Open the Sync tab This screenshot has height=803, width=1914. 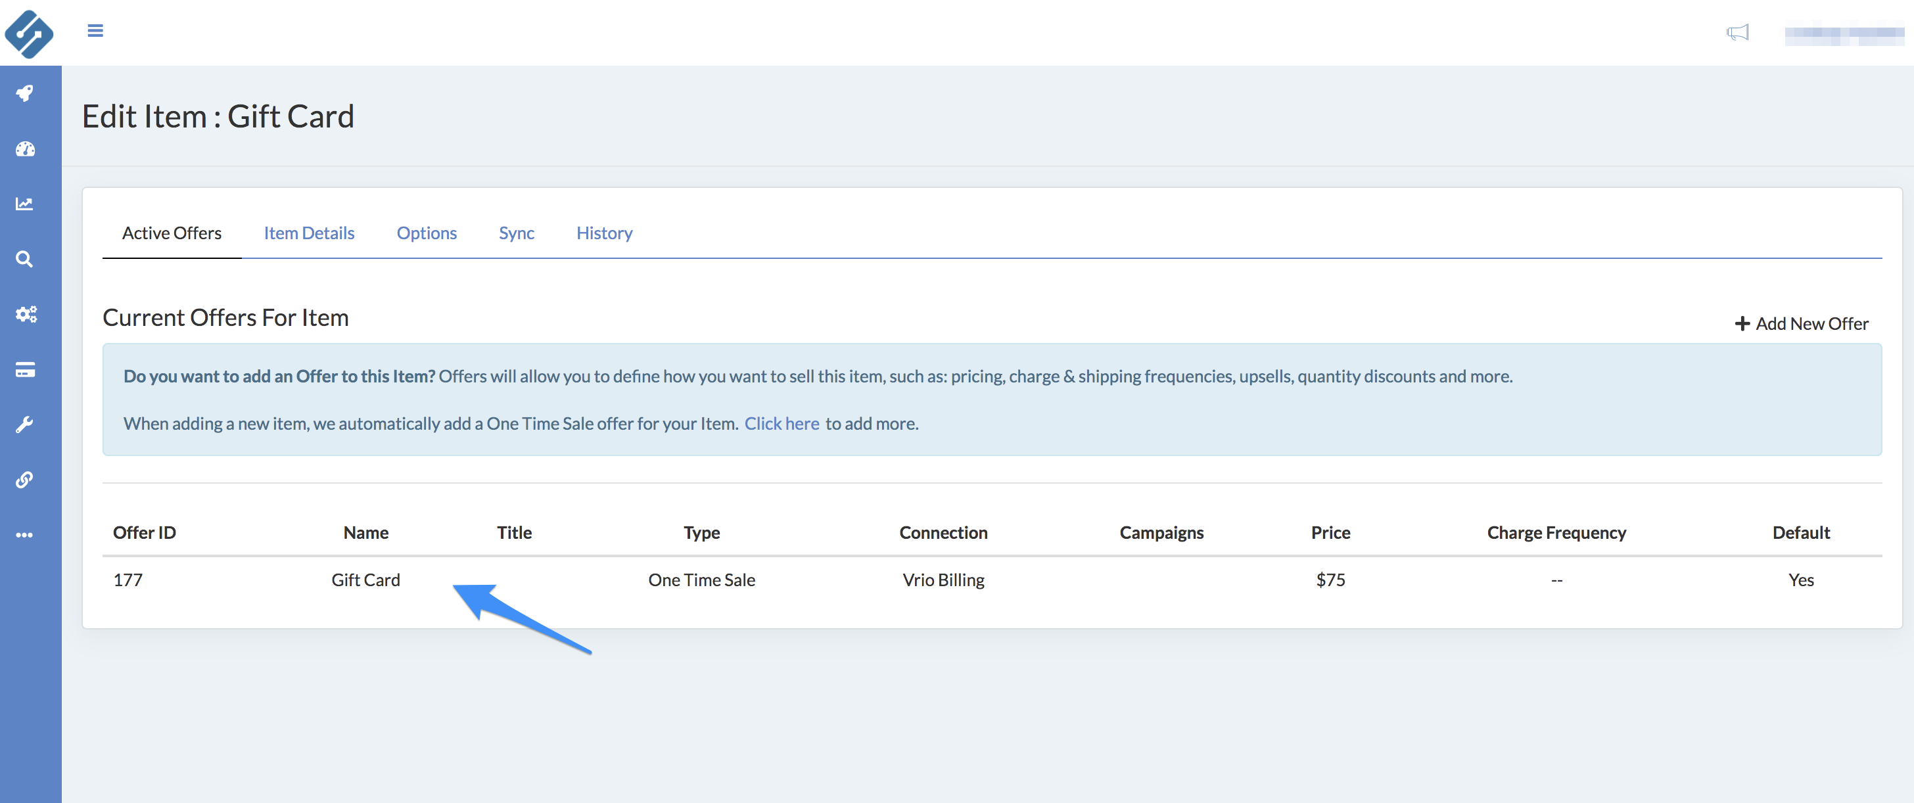click(x=517, y=233)
